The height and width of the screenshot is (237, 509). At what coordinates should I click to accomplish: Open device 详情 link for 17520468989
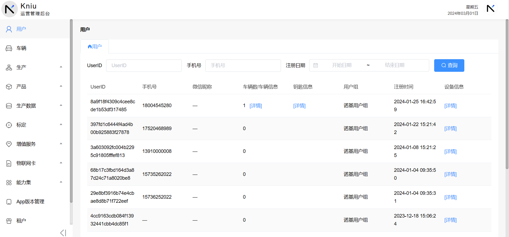click(x=450, y=129)
